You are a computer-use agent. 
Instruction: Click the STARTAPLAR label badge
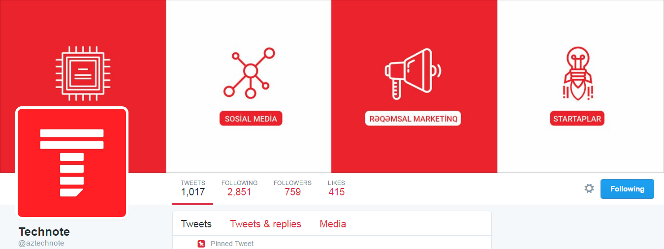tap(577, 119)
